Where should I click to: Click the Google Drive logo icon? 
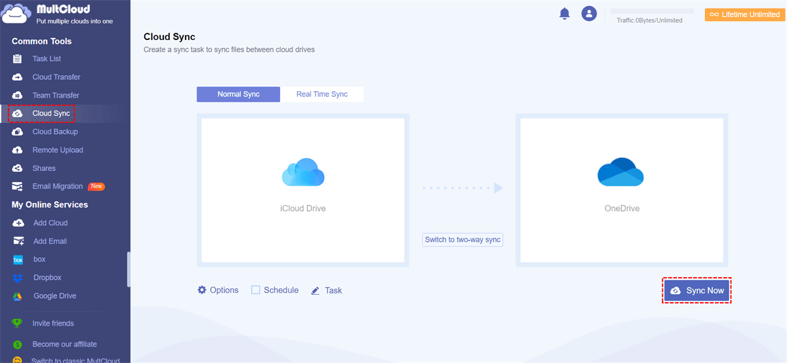tap(19, 296)
